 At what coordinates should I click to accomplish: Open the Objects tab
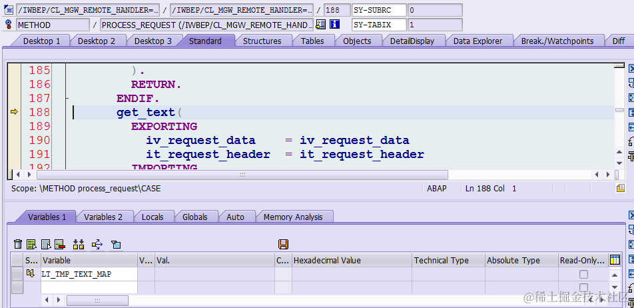[x=357, y=41]
